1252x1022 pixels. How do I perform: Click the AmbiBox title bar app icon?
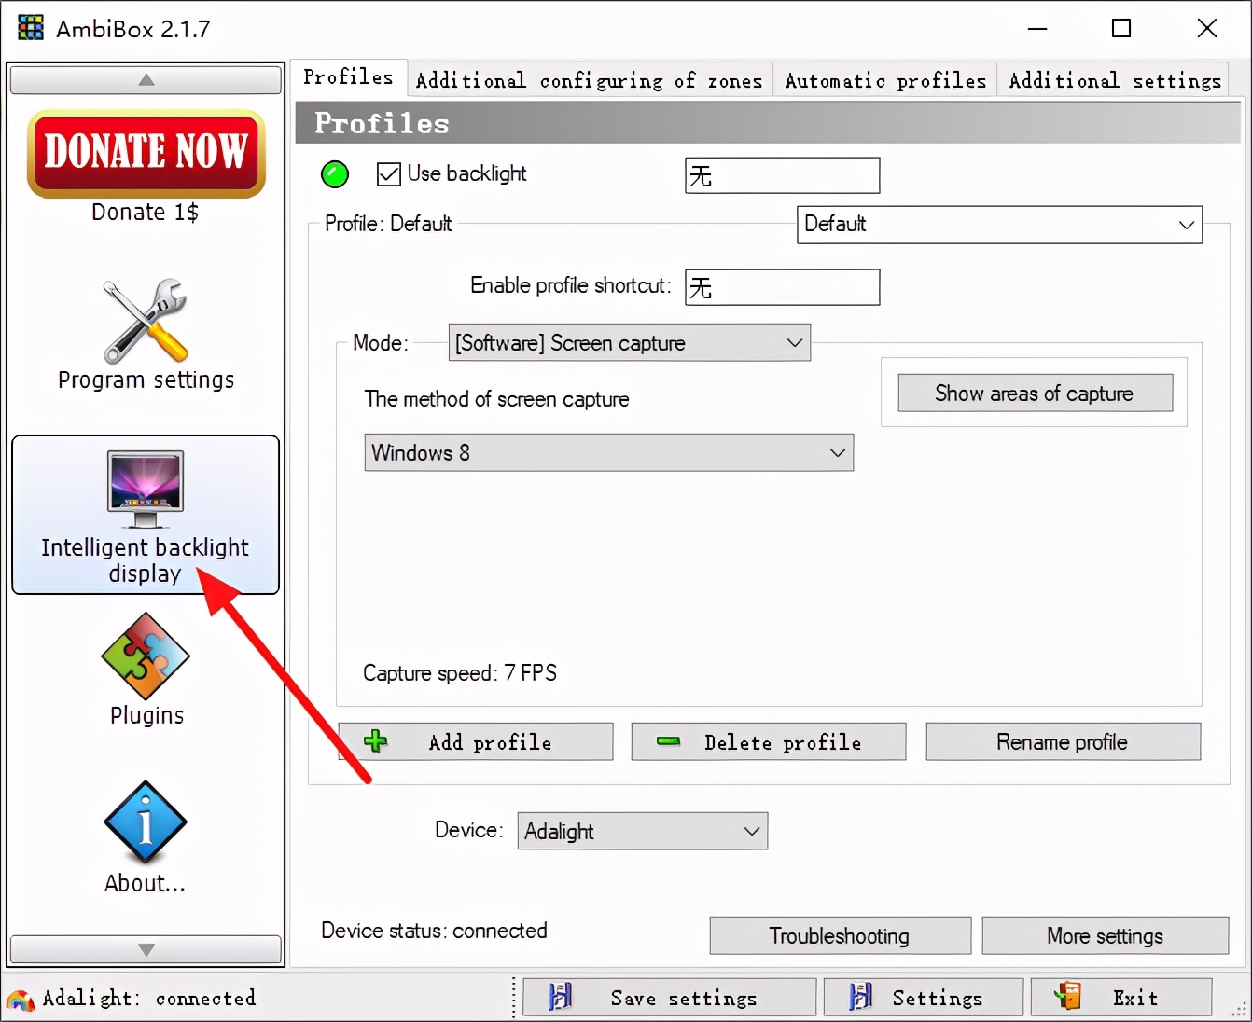tap(31, 28)
